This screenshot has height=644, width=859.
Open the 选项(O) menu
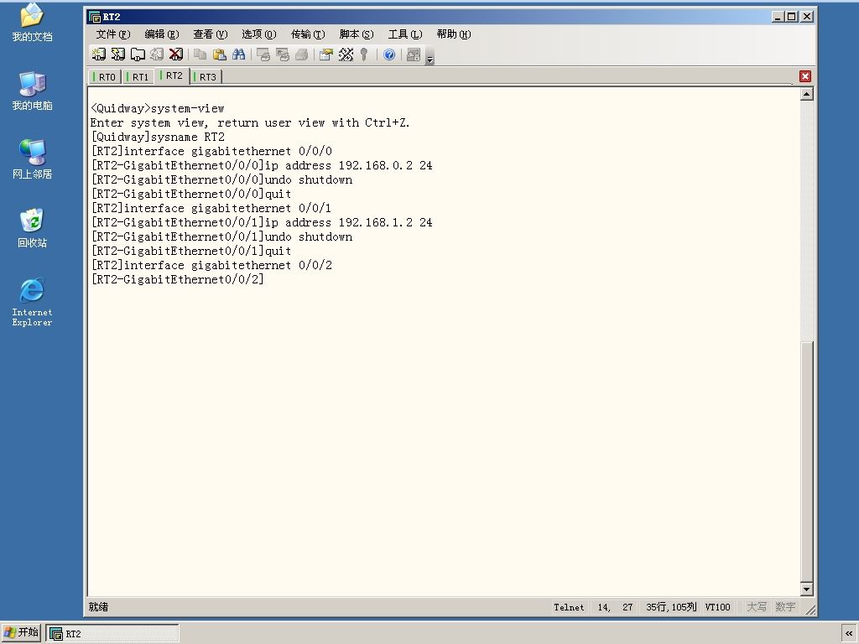258,34
